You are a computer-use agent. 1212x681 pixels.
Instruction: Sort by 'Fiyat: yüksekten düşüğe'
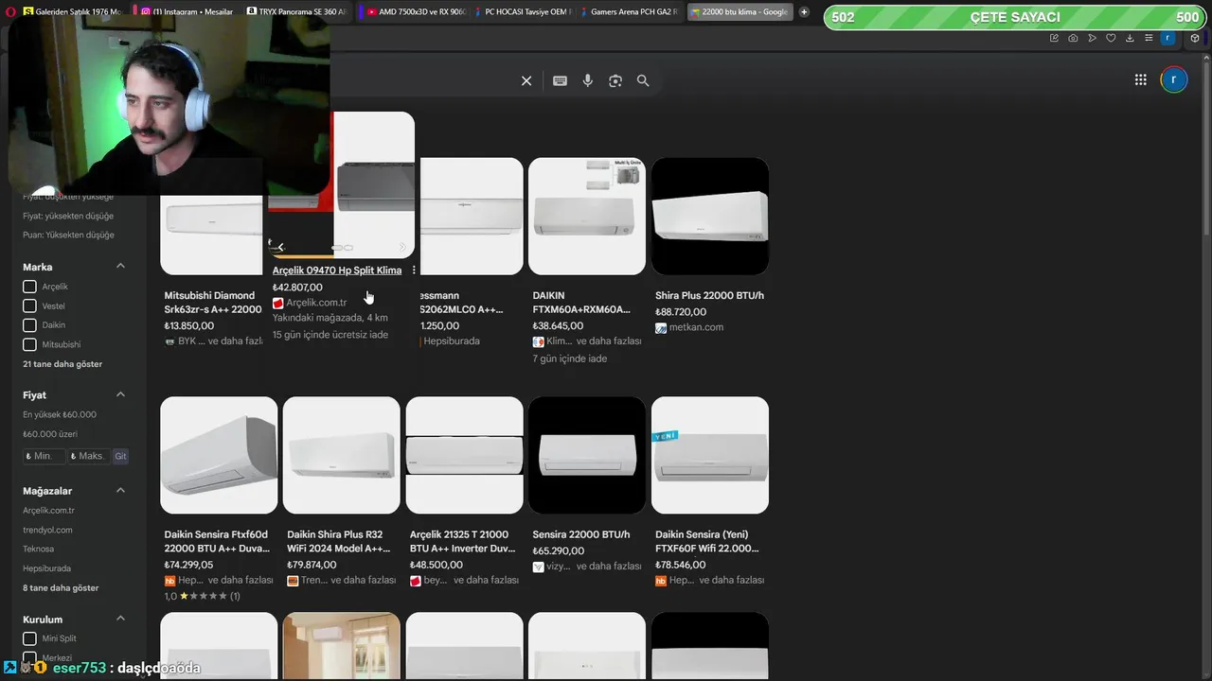pos(68,216)
